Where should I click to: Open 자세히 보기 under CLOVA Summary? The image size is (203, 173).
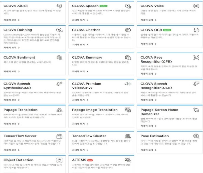click(80, 71)
